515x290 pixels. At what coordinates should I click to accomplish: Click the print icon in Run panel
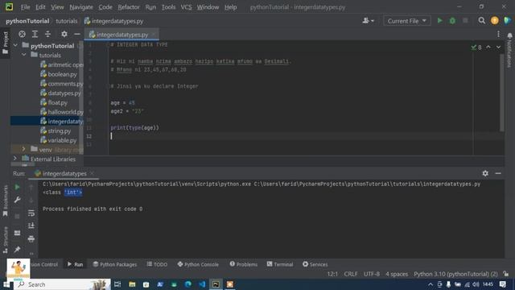coord(31,238)
